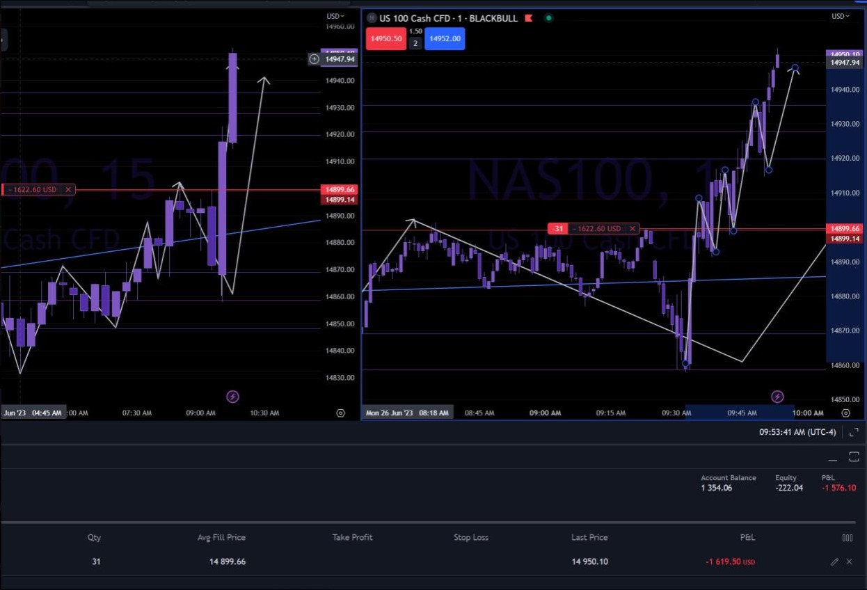Click the Account Balance value 1 354.06
The image size is (867, 590).
click(x=716, y=488)
